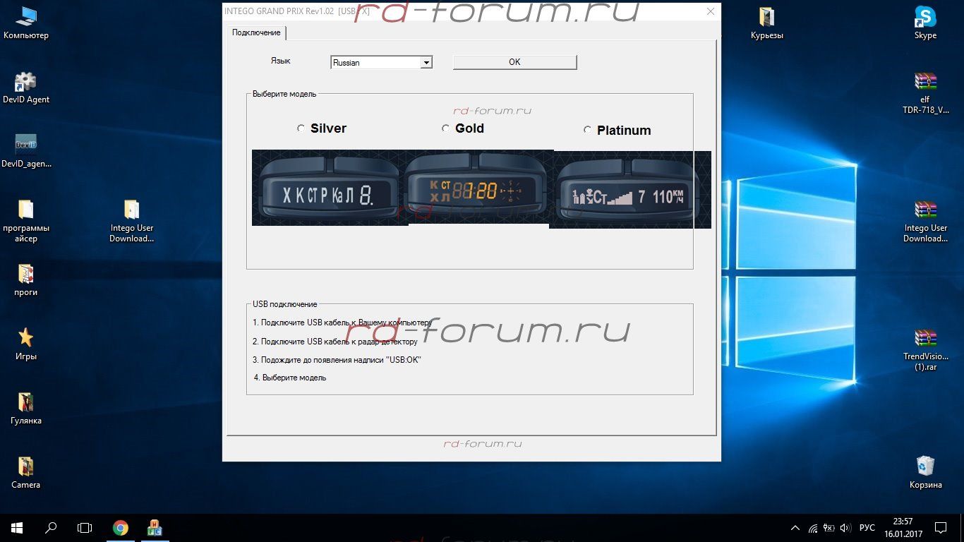
Task: Open the Action Center notifications icon
Action: point(941,527)
